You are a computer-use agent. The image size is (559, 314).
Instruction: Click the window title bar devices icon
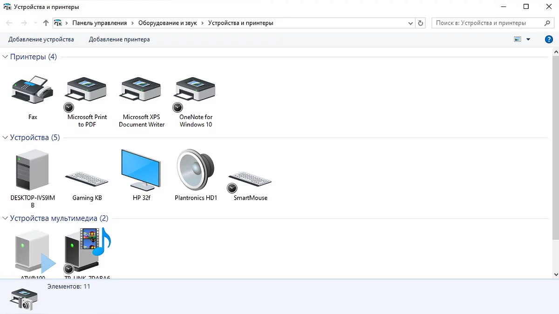click(x=7, y=7)
